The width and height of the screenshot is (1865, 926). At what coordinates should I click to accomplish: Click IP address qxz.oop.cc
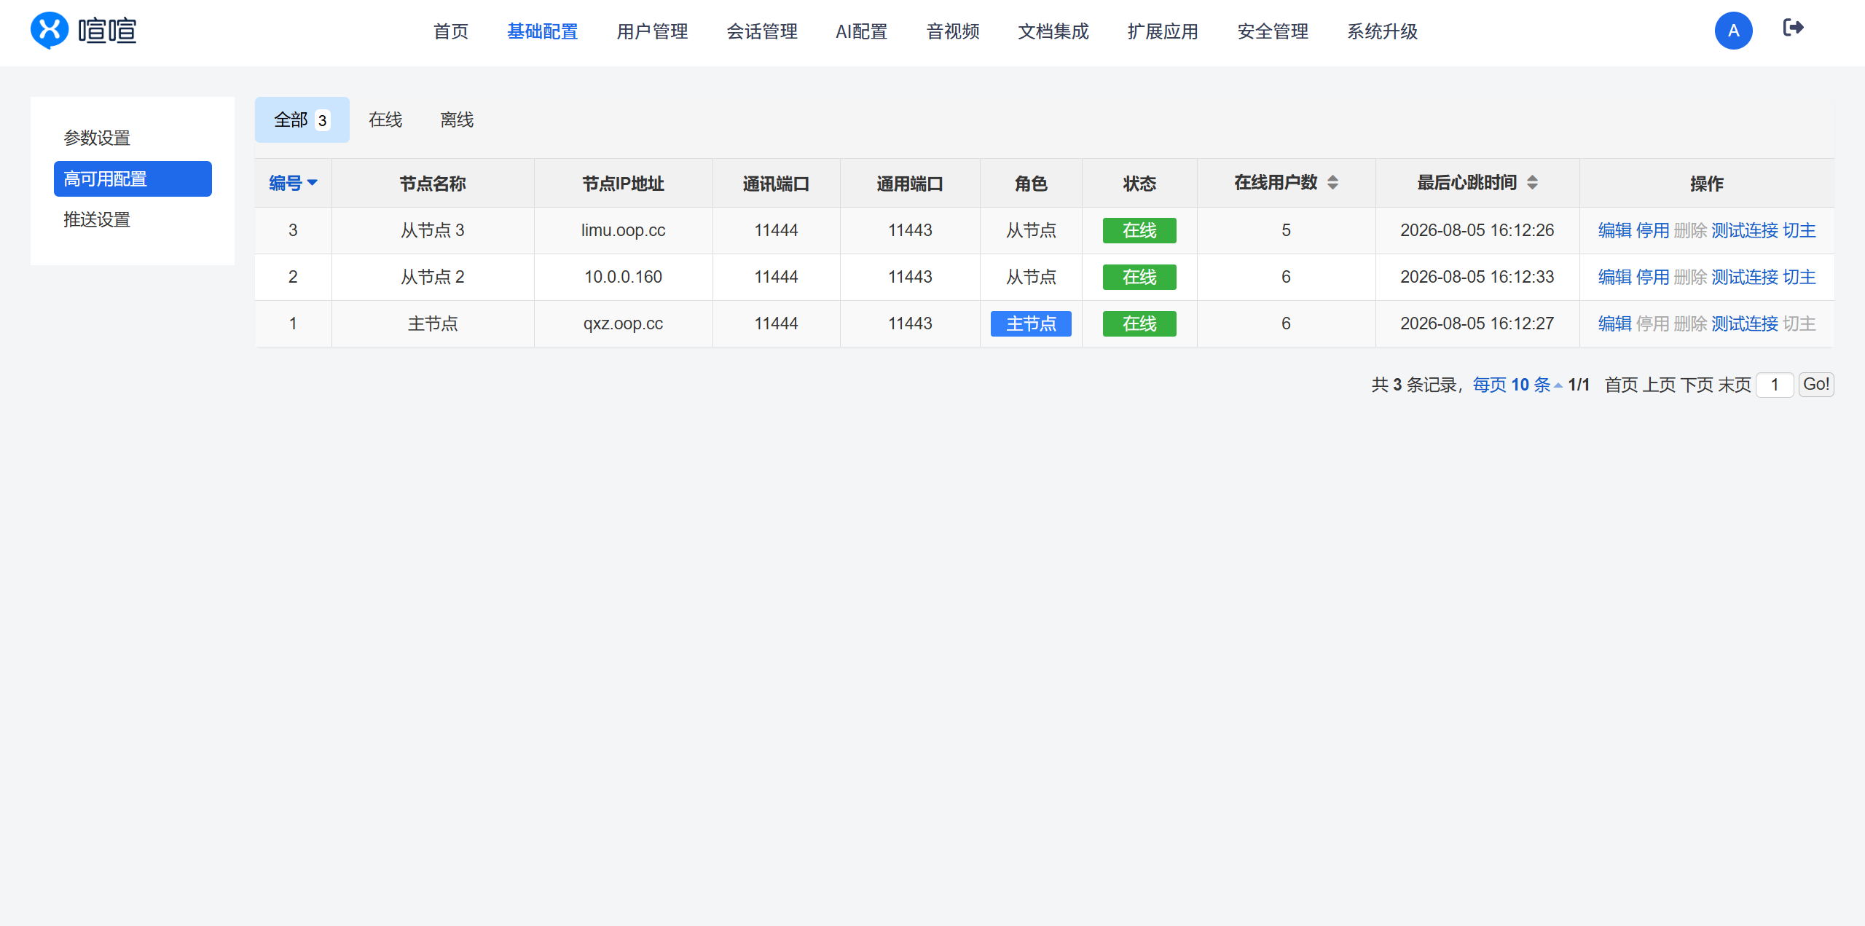click(x=623, y=323)
